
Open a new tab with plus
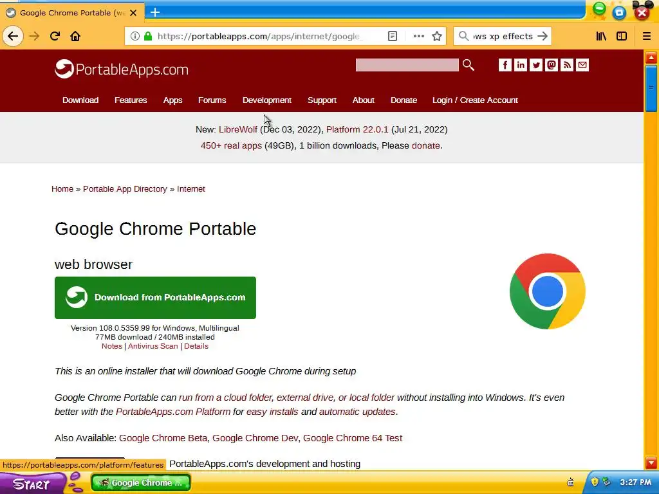[x=155, y=12]
